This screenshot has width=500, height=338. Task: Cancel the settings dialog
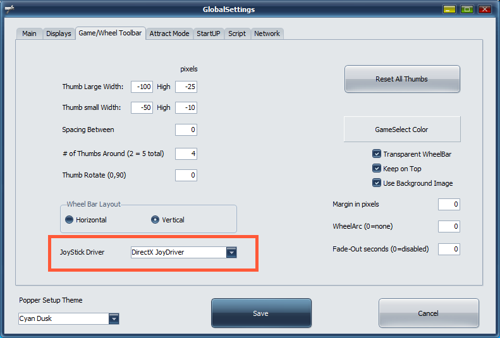428,313
